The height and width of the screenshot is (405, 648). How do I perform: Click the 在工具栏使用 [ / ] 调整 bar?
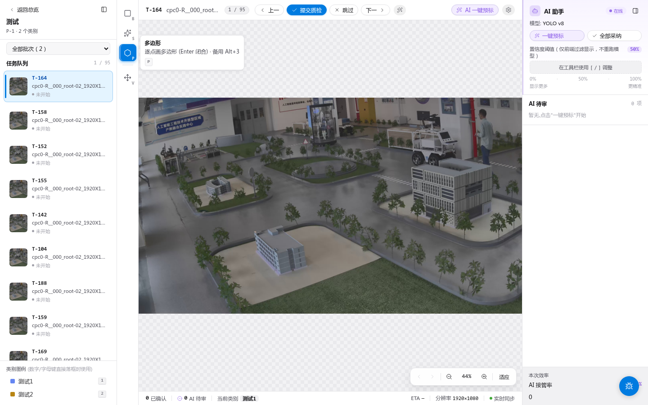585,67
